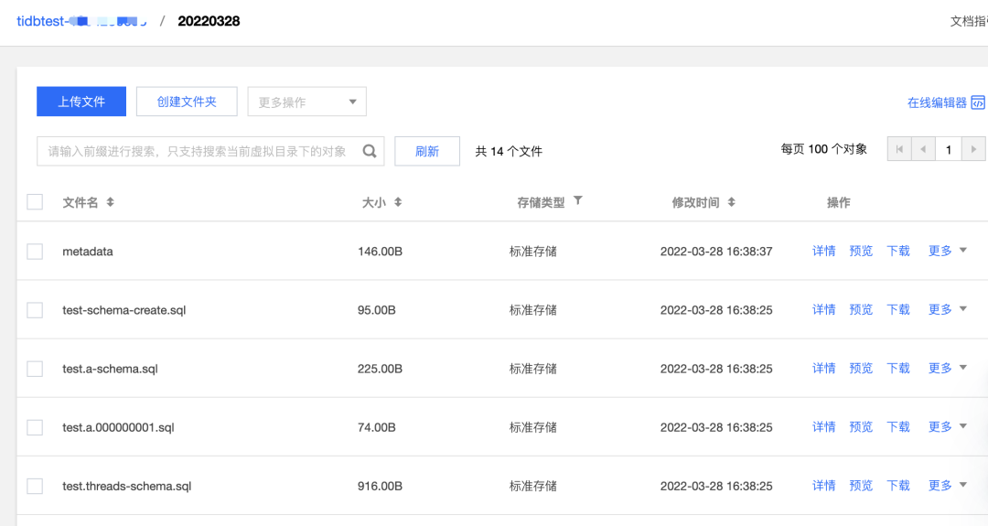Sort by modified time arrows
Viewport: 988px width, 526px height.
[x=731, y=202]
